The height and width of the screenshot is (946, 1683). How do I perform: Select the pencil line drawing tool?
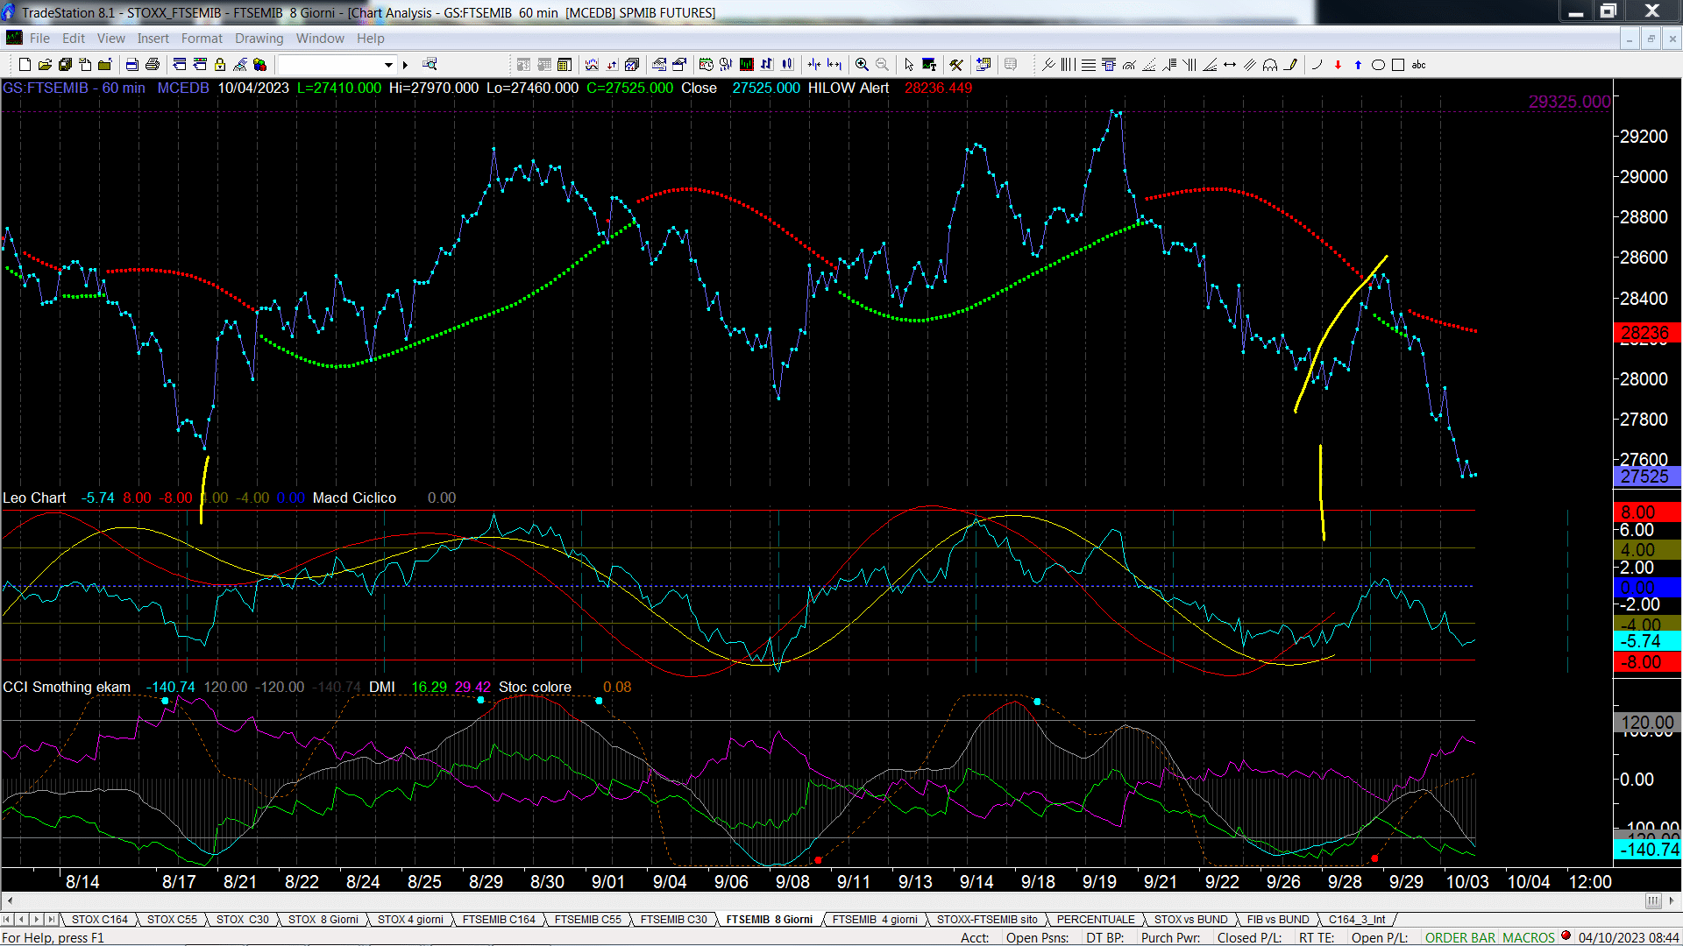coord(1290,65)
